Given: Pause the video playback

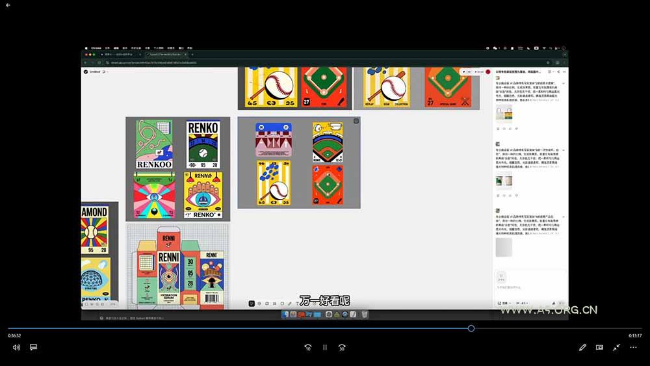Looking at the screenshot, I should click(x=325, y=347).
